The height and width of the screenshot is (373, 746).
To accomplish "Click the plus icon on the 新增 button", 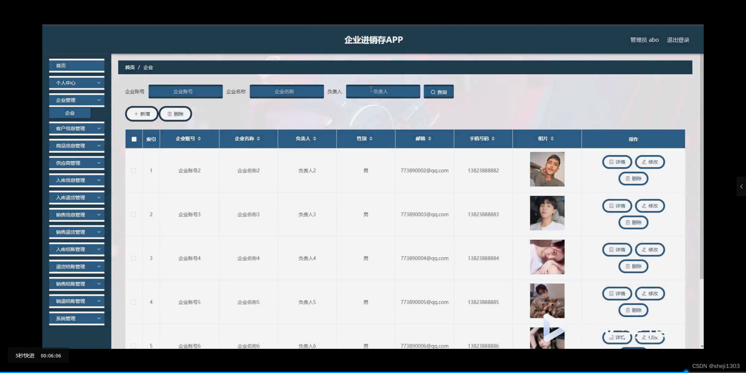I will 136,114.
